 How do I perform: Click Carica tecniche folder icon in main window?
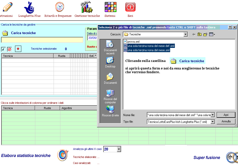pyautogui.click(x=5, y=33)
